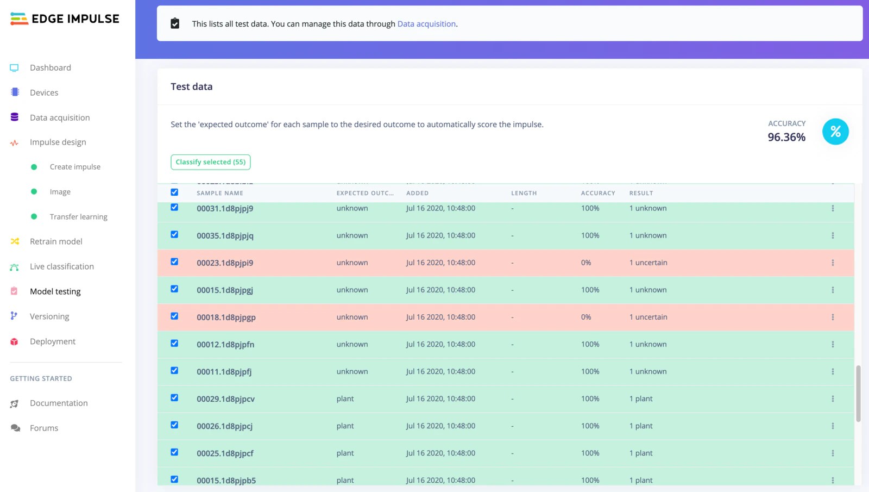
Task: Click the Impulse design waveform icon
Action: coord(14,142)
